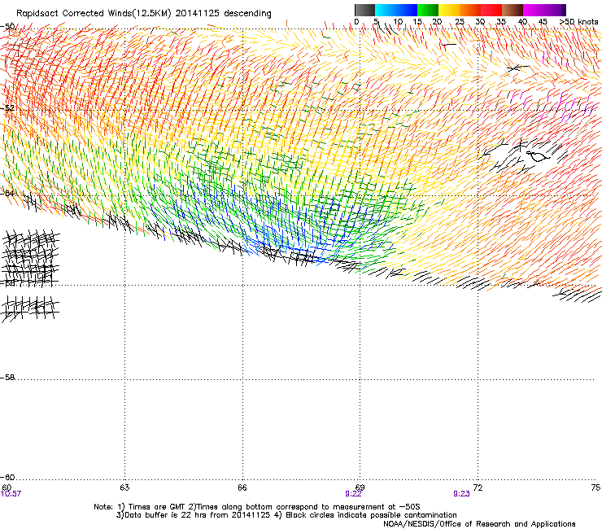602x529 pixels.
Task: Click the -58 latitude axis label
Action: click(x=7, y=378)
